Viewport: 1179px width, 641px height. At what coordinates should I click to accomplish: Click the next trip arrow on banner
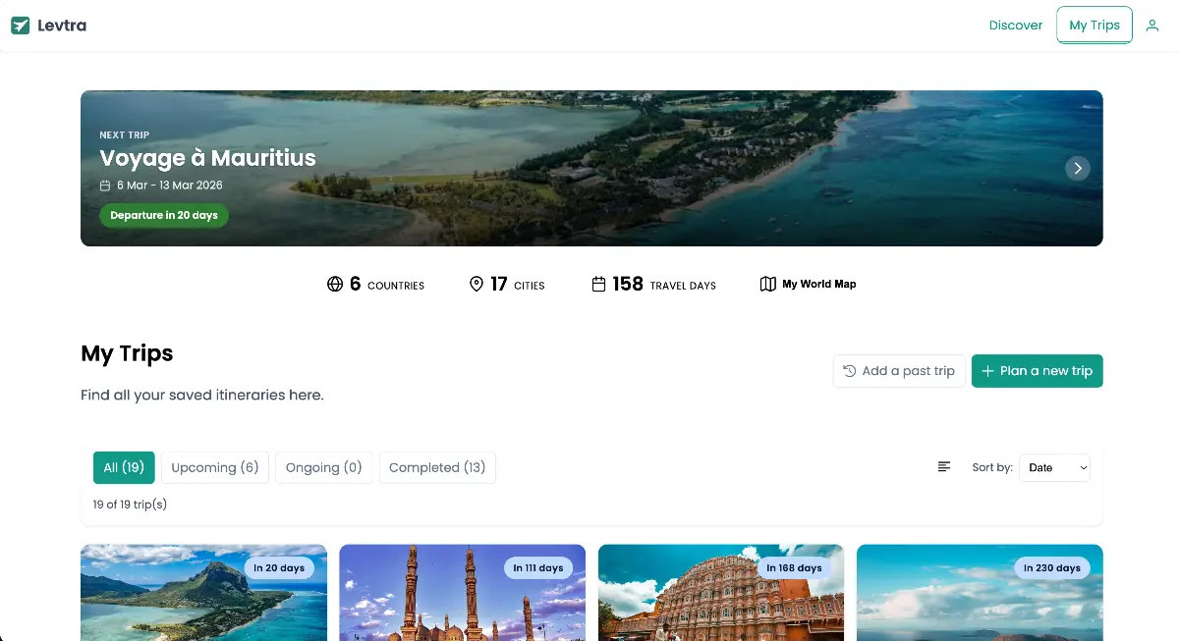pos(1077,169)
